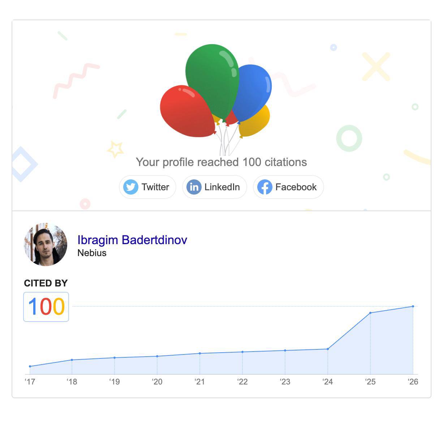This screenshot has width=443, height=421.
Task: Share on Twitter button label
Action: pyautogui.click(x=155, y=187)
